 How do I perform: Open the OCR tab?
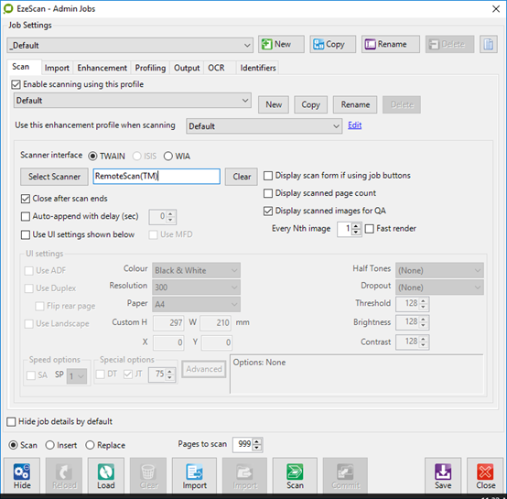coord(216,68)
